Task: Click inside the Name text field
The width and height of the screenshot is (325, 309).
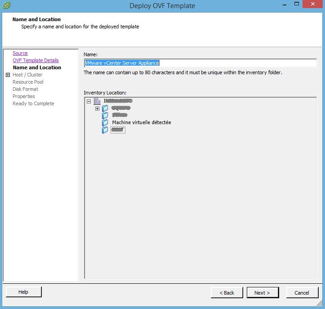Action: [200, 63]
